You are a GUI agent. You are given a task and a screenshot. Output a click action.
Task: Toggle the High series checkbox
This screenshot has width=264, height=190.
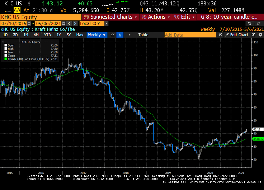(6, 49)
